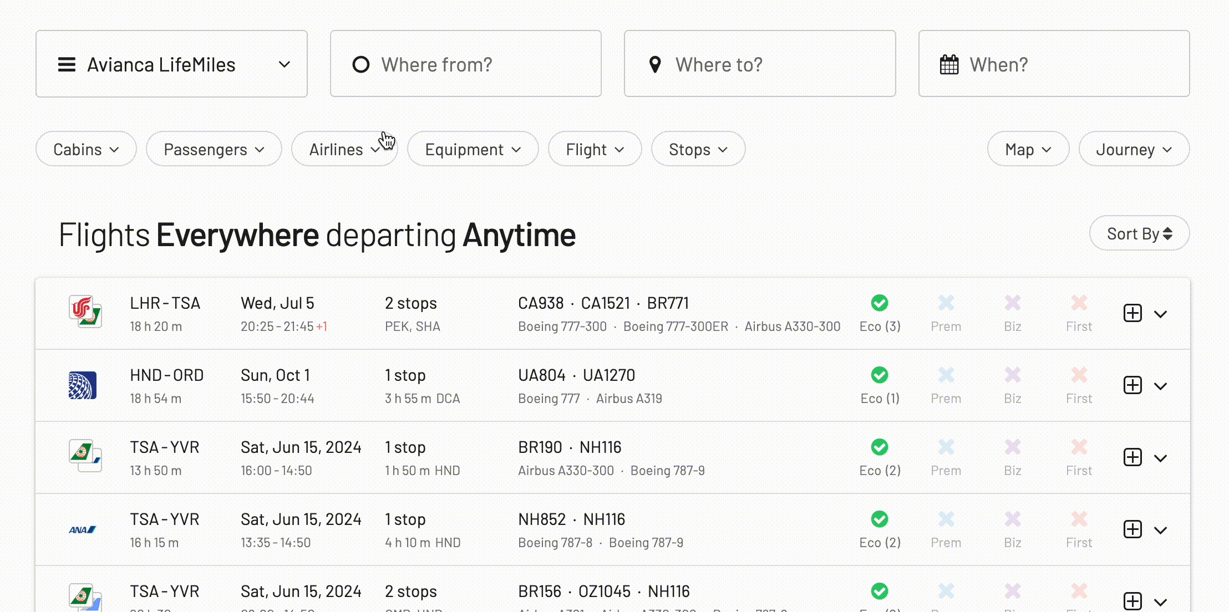Open the Stops filter dropdown
The image size is (1229, 612).
click(x=698, y=149)
